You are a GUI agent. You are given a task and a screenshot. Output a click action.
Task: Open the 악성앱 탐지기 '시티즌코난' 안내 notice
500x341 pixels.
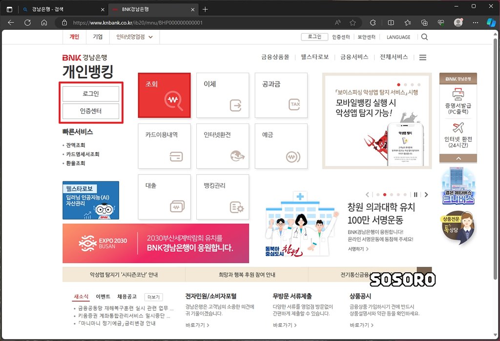click(x=124, y=274)
